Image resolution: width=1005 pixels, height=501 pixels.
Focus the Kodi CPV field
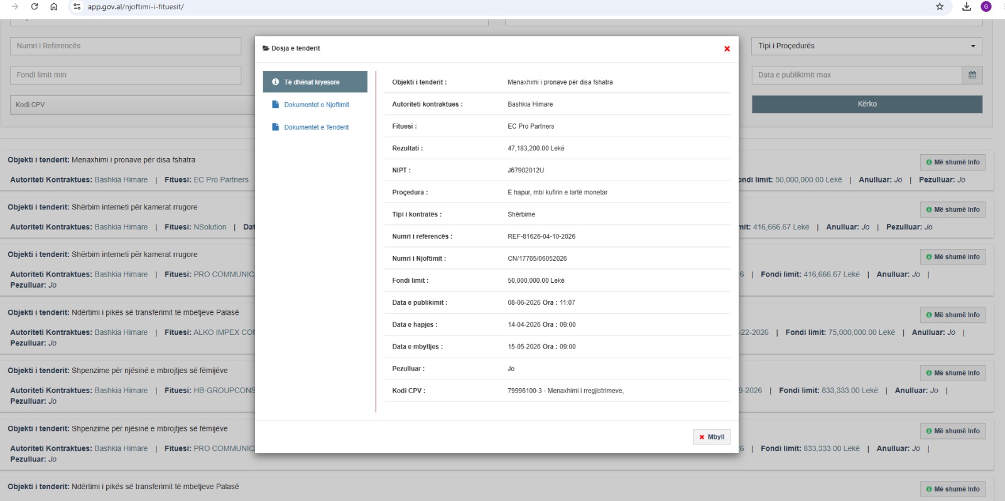pyautogui.click(x=132, y=105)
